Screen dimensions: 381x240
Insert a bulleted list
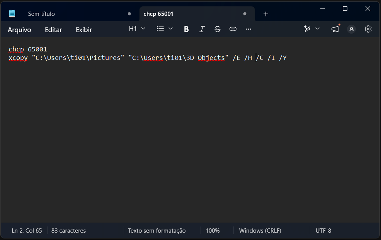(x=160, y=29)
